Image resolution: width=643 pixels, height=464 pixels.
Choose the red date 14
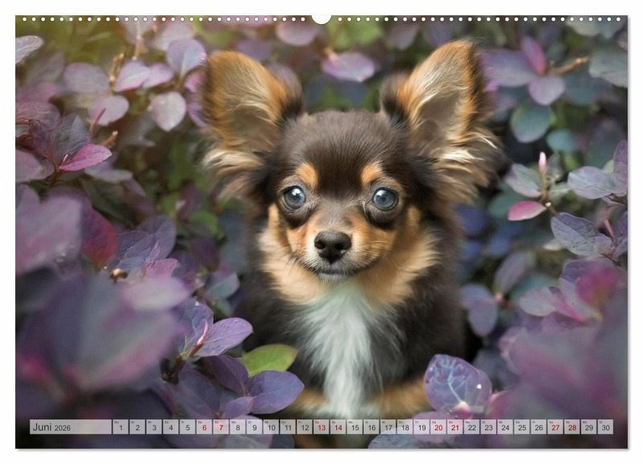tap(338, 427)
